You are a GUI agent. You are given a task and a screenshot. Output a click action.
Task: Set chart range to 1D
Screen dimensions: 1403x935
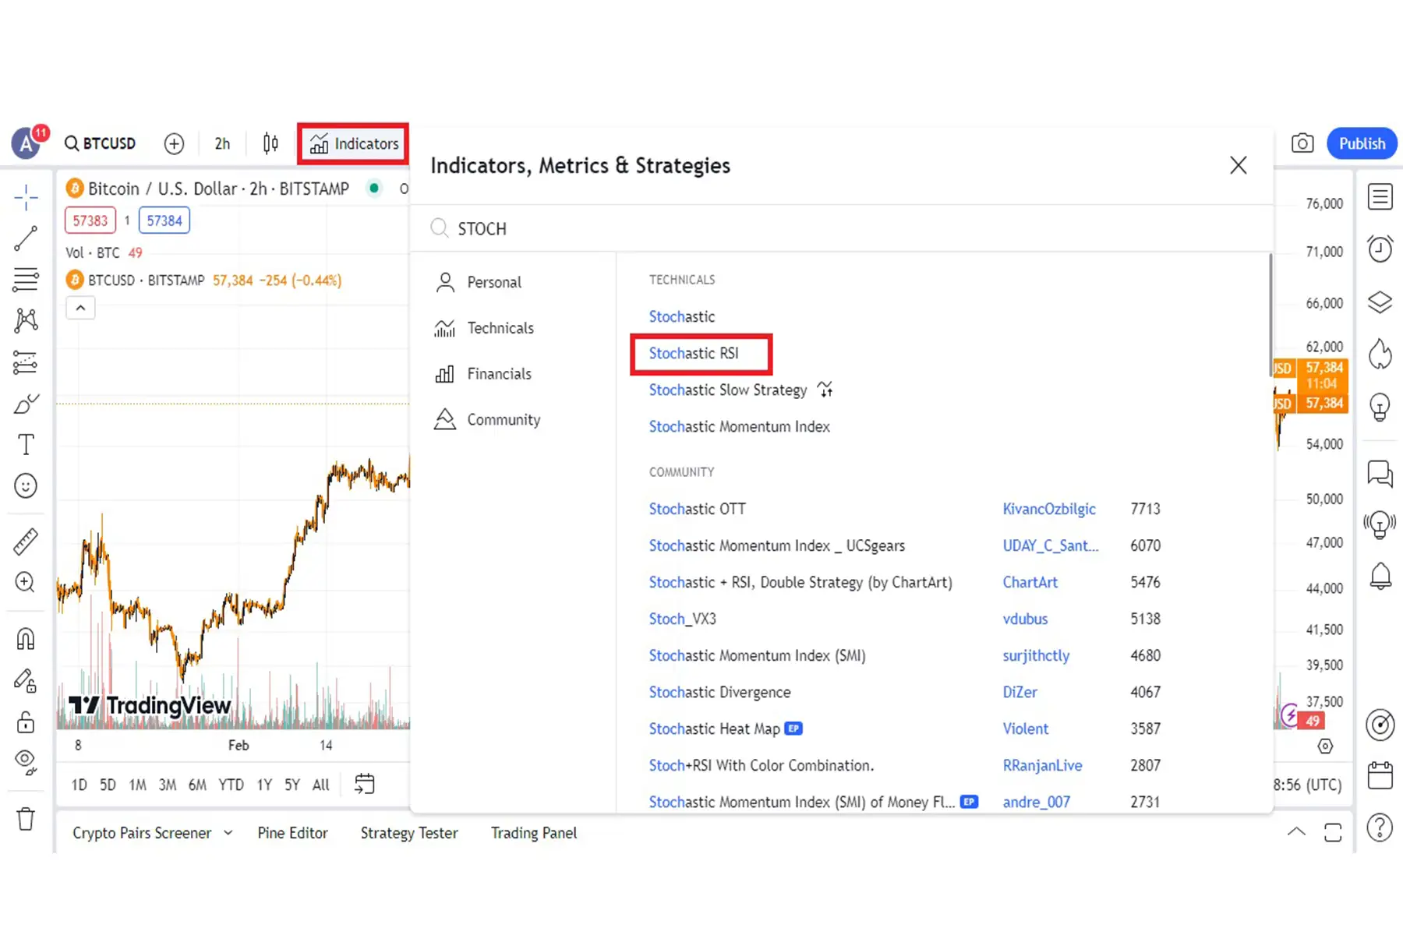80,785
